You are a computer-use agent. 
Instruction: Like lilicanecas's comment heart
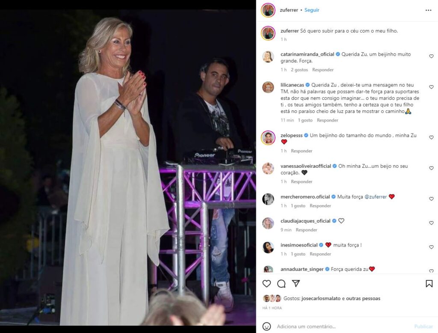431,87
